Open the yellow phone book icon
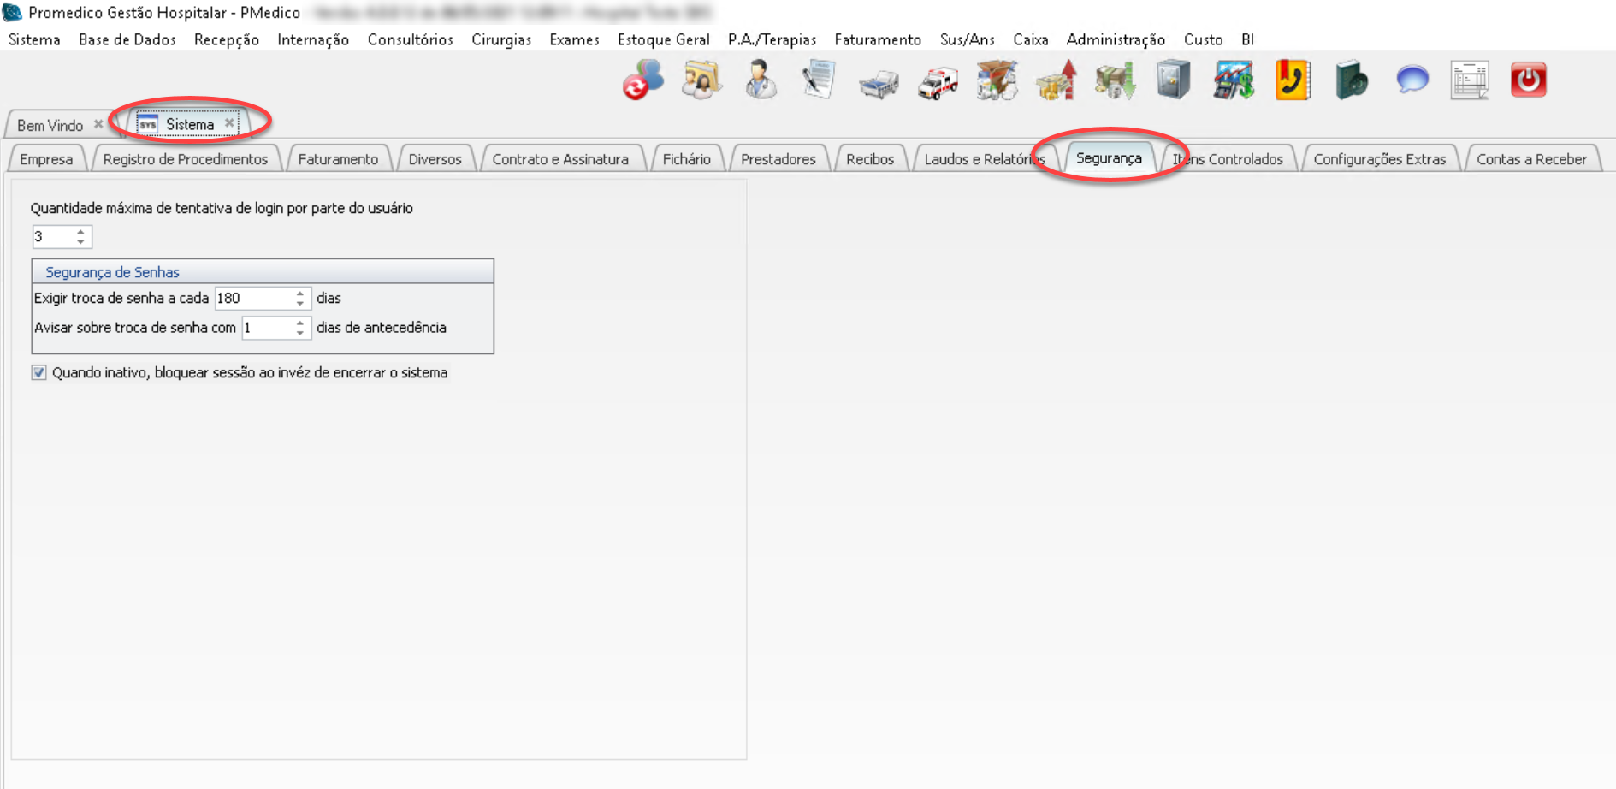Screen dimensions: 1616x789 (1292, 80)
